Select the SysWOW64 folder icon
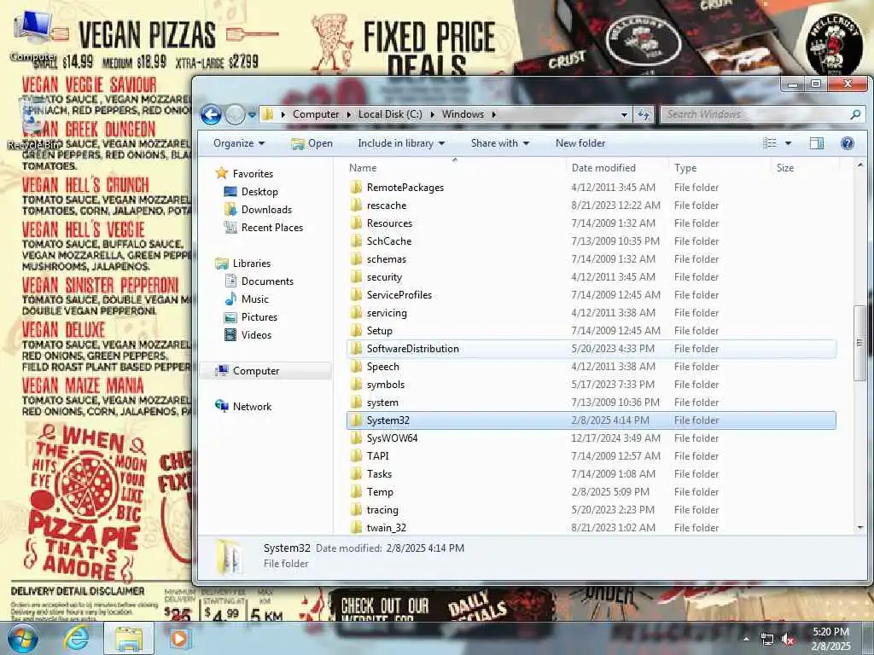This screenshot has width=874, height=655. (x=356, y=438)
